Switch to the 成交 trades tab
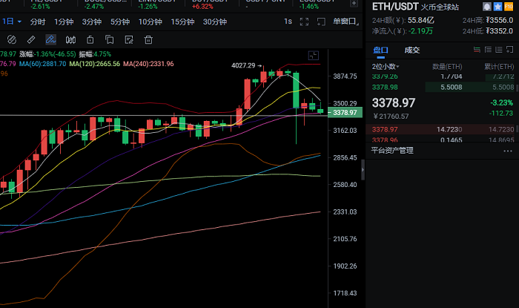519x308 pixels. (411, 50)
